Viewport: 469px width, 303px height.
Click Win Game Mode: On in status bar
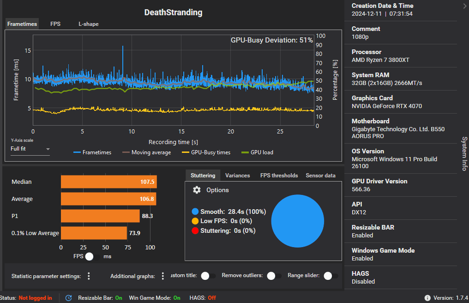155,298
